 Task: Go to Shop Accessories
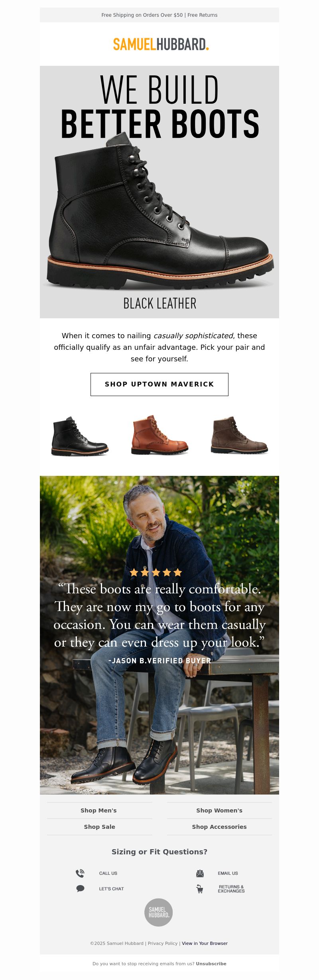[219, 827]
